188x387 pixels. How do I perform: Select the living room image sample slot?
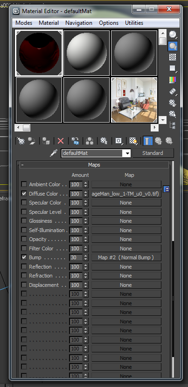[134, 100]
